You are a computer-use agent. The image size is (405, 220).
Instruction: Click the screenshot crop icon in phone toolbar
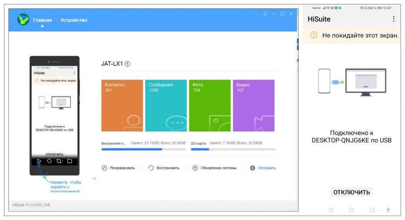tap(59, 161)
